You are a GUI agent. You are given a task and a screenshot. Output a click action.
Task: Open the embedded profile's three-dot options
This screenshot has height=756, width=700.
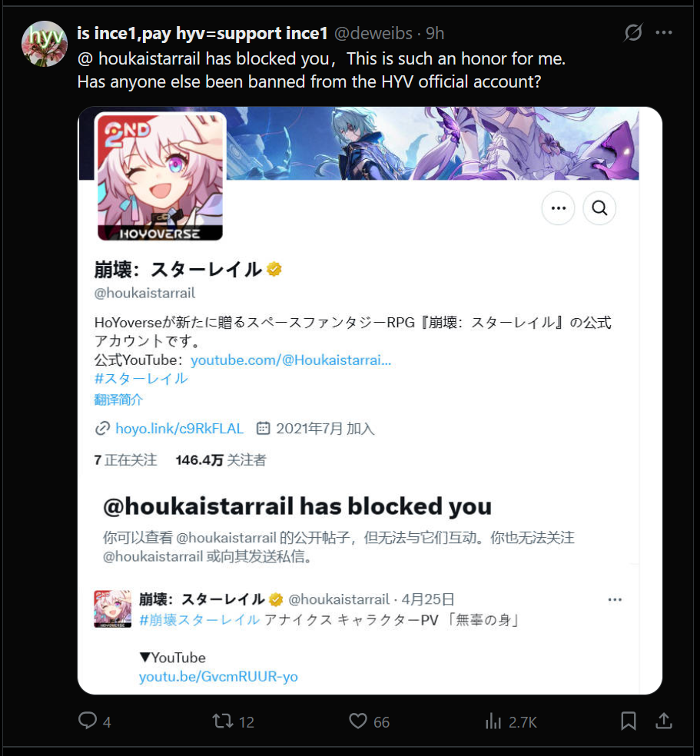pyautogui.click(x=559, y=208)
